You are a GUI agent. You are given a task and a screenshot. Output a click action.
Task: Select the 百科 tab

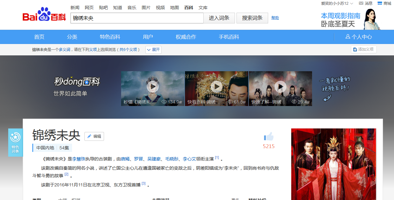(x=189, y=8)
